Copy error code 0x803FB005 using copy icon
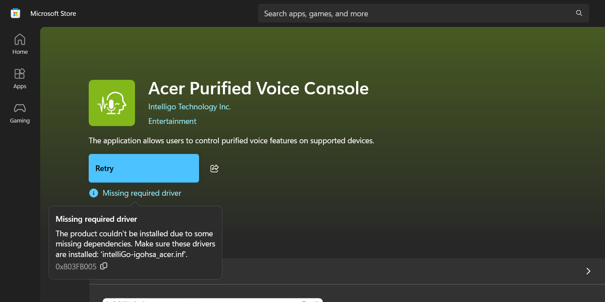The width and height of the screenshot is (605, 302). coord(104,266)
